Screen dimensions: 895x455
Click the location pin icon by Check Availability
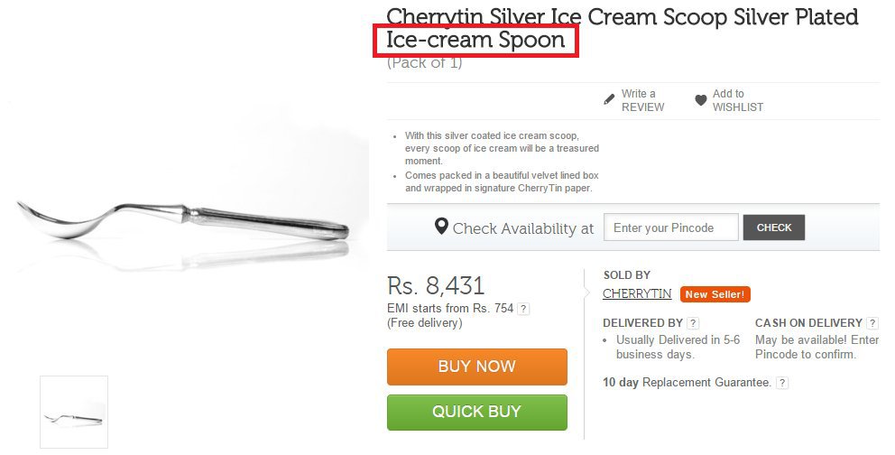441,227
